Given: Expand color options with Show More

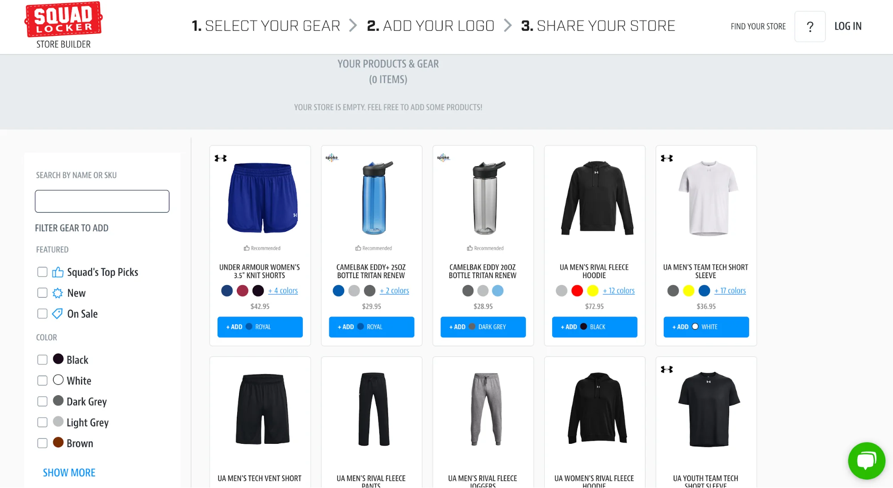Looking at the screenshot, I should (68, 472).
